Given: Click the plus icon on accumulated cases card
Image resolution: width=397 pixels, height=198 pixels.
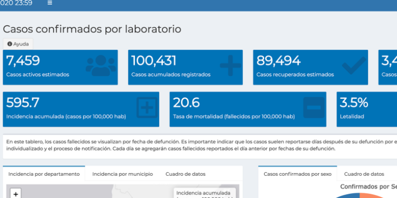Looking at the screenshot, I should pos(230,65).
